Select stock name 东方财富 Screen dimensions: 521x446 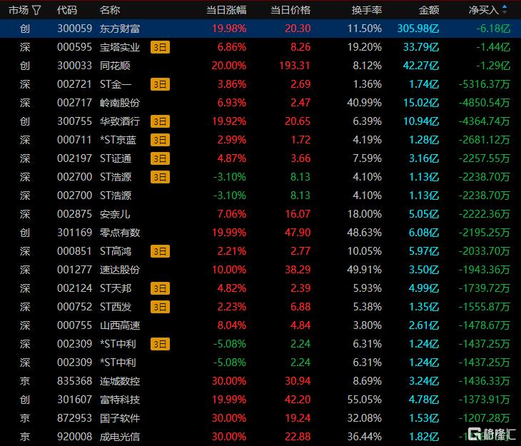(120, 29)
